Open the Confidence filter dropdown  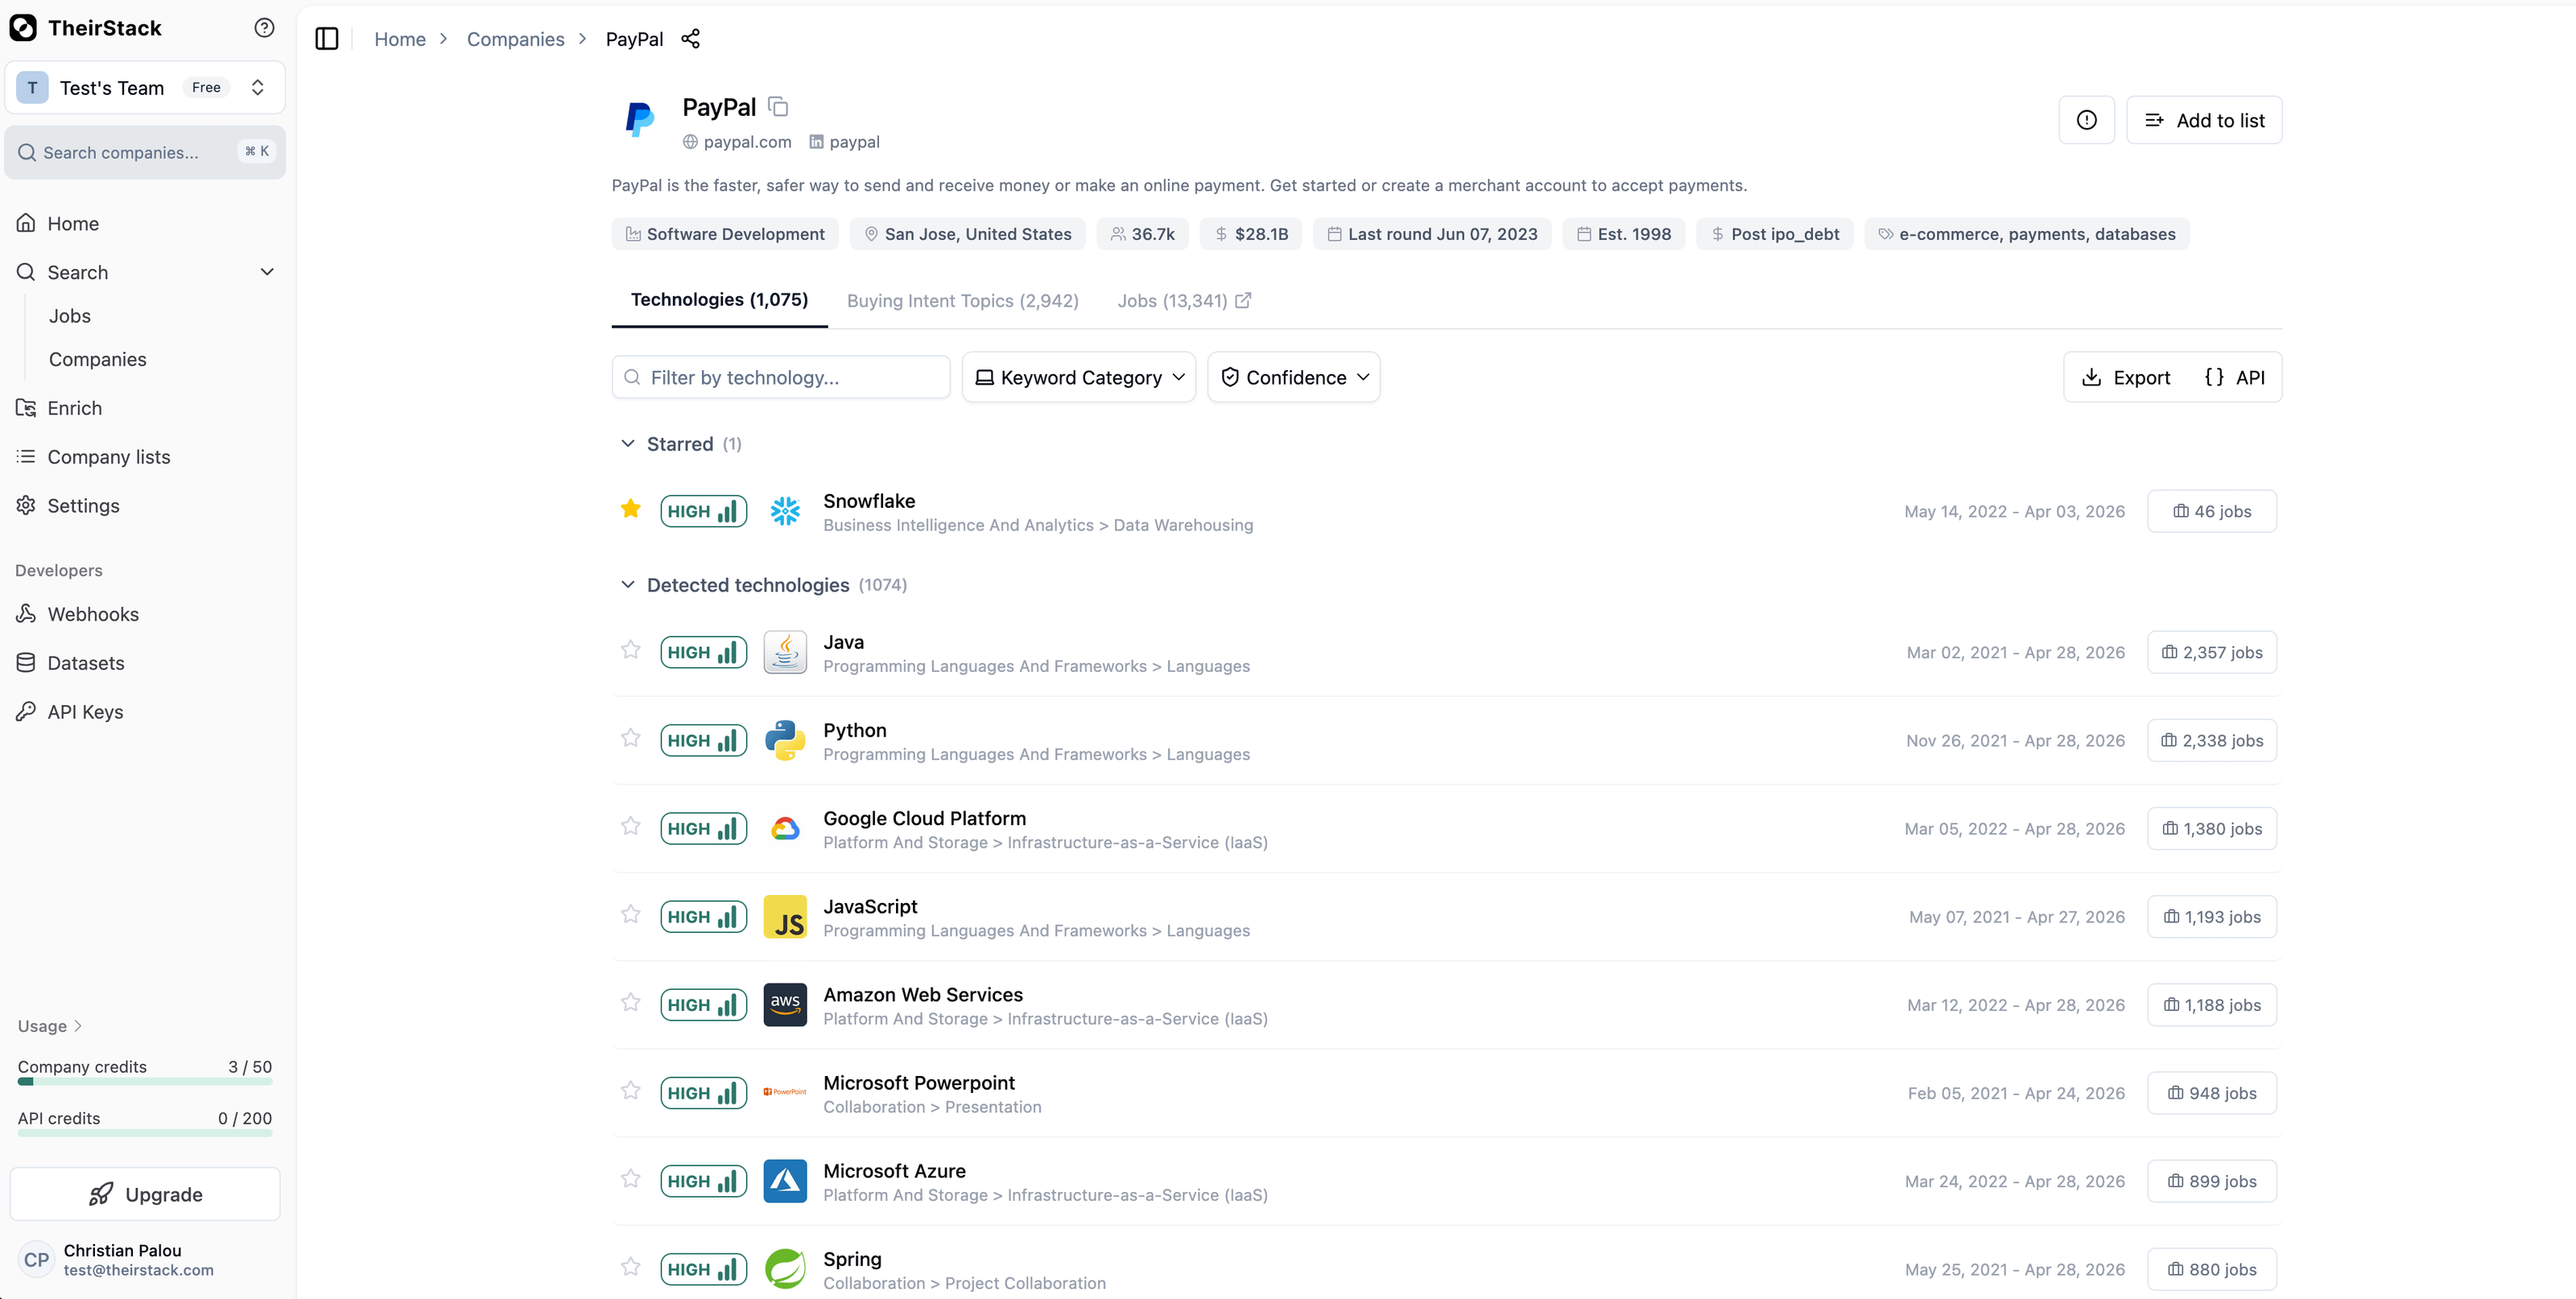[1293, 377]
